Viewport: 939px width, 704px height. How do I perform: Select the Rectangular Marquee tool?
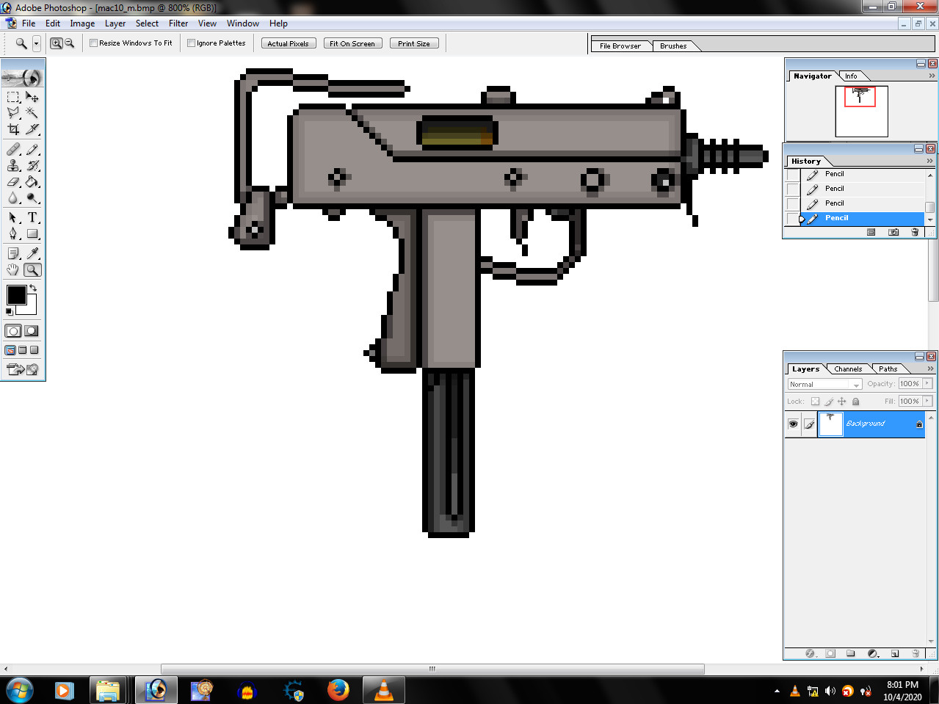click(x=13, y=97)
